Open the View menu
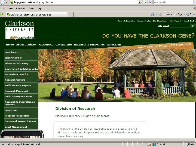Screen dimensions: 196x147 [x=11, y=8]
